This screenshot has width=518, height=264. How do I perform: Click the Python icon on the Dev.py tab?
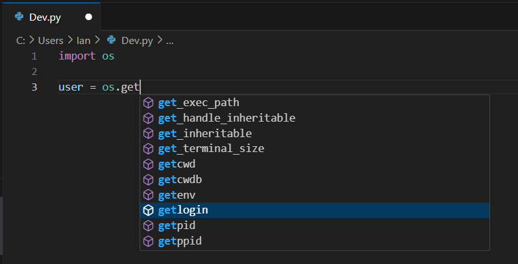click(x=19, y=17)
